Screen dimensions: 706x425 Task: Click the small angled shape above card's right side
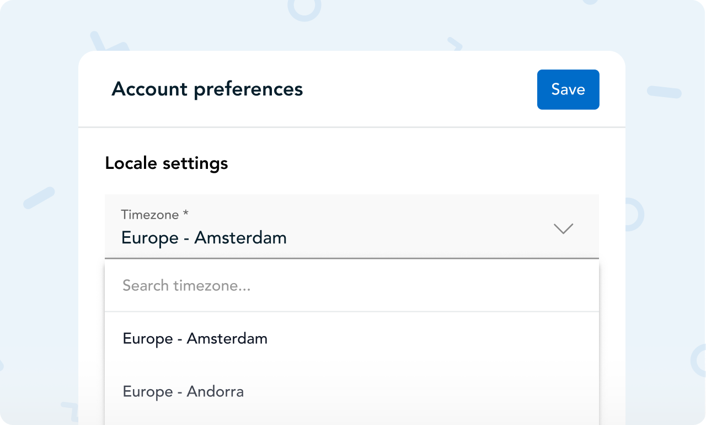point(455,43)
